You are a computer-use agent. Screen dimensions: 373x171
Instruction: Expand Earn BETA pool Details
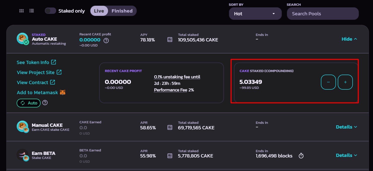click(346, 155)
